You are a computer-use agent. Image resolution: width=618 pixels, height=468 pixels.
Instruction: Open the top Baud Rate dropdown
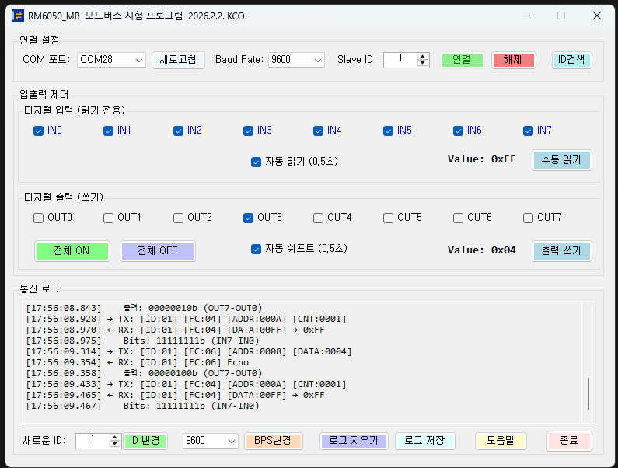pos(296,60)
